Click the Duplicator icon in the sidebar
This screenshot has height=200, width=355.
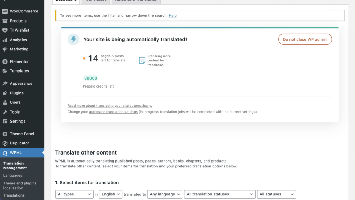click(x=5, y=143)
